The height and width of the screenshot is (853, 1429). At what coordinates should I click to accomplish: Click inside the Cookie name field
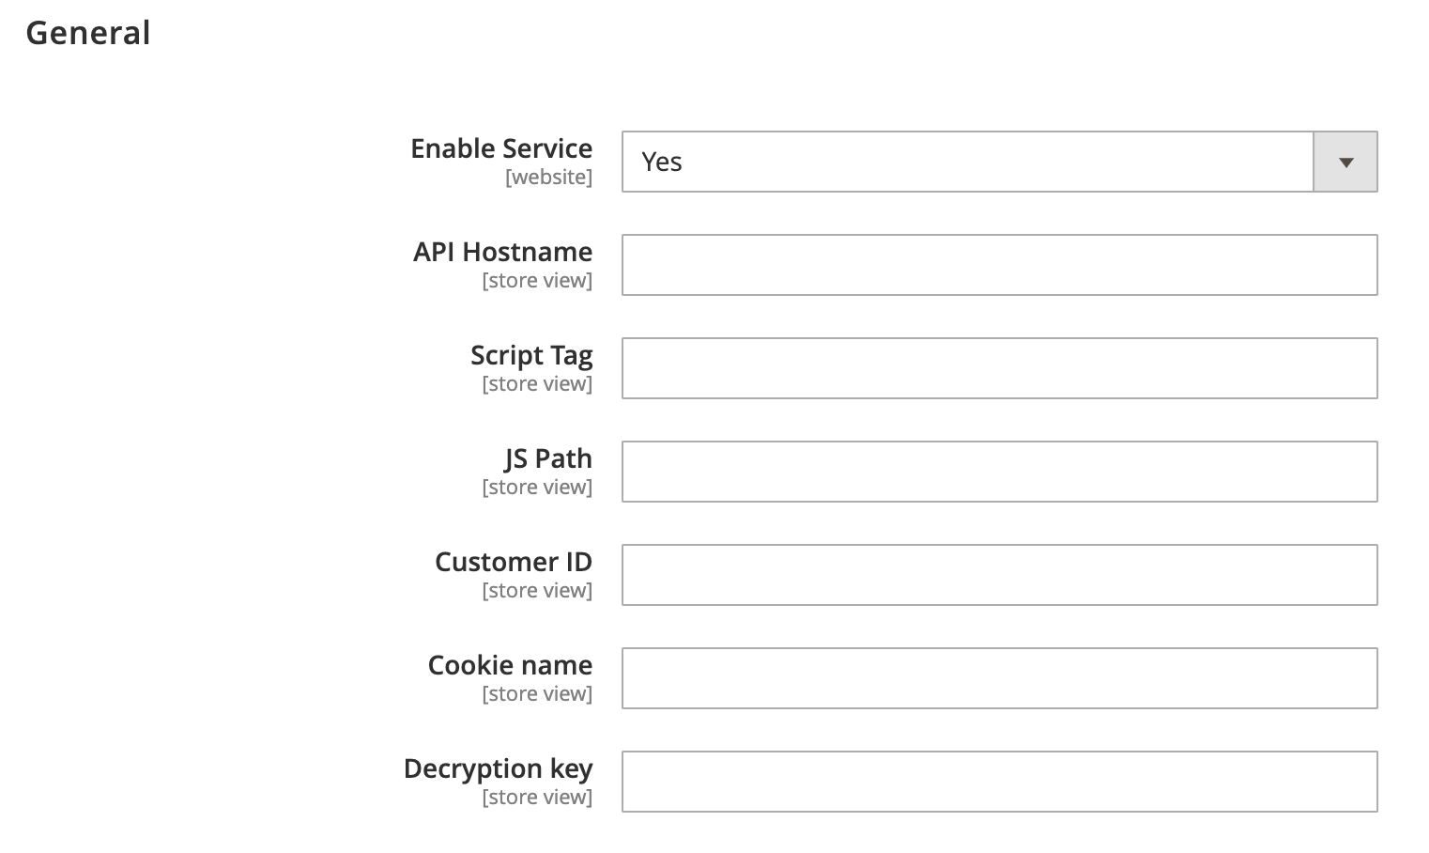click(999, 678)
